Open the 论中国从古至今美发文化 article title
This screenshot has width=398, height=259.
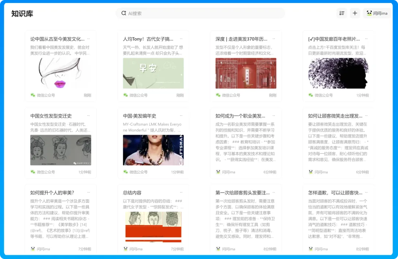[57, 39]
